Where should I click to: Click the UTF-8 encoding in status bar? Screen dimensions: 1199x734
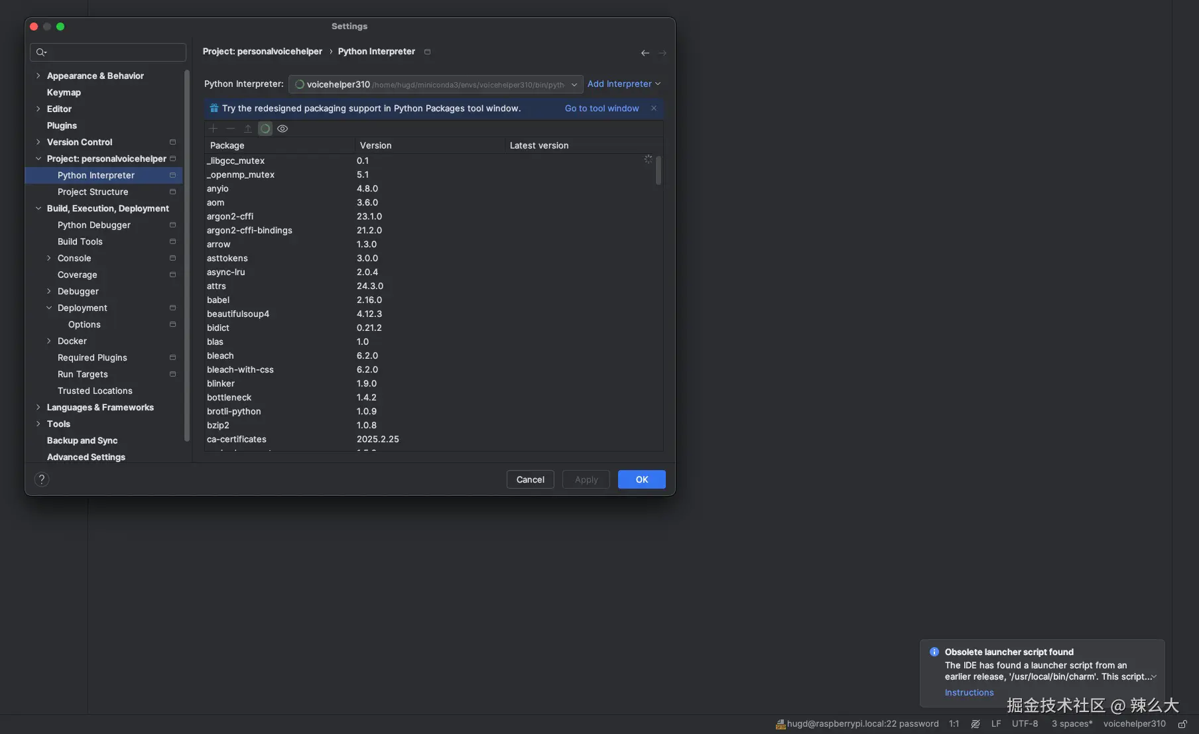coord(1025,724)
